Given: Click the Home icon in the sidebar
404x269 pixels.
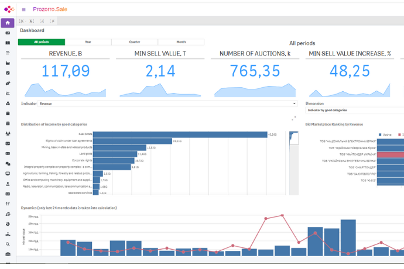Looking at the screenshot, I should (x=8, y=23).
